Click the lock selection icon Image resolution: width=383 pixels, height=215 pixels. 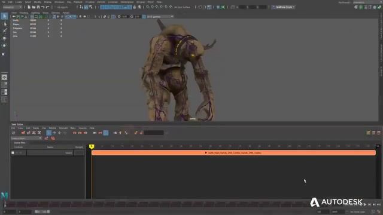click(134, 7)
